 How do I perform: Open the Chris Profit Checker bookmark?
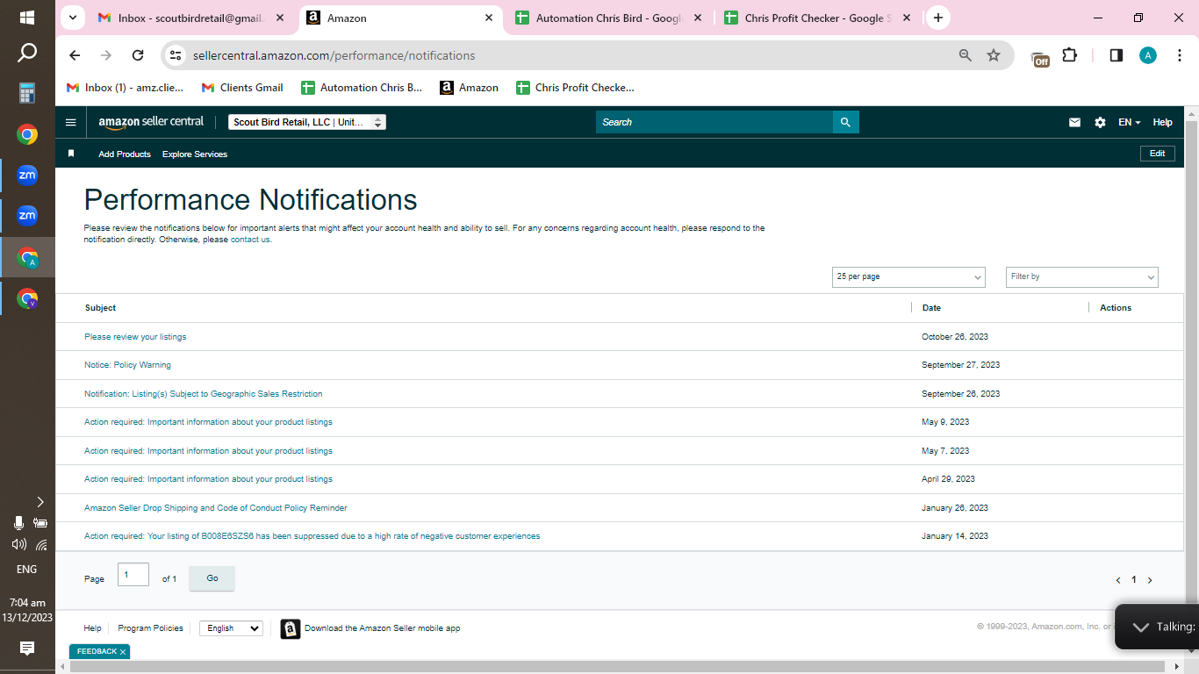click(x=575, y=88)
